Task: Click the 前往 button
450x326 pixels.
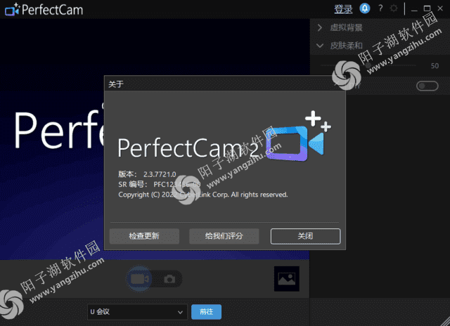Action: click(x=206, y=312)
